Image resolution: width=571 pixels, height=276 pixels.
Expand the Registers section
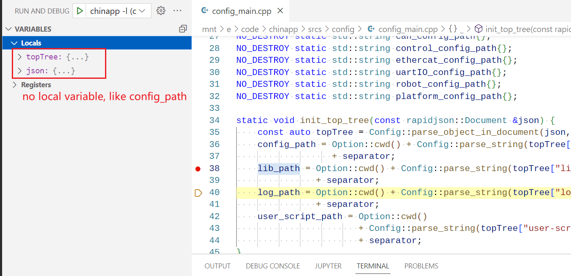pyautogui.click(x=14, y=84)
